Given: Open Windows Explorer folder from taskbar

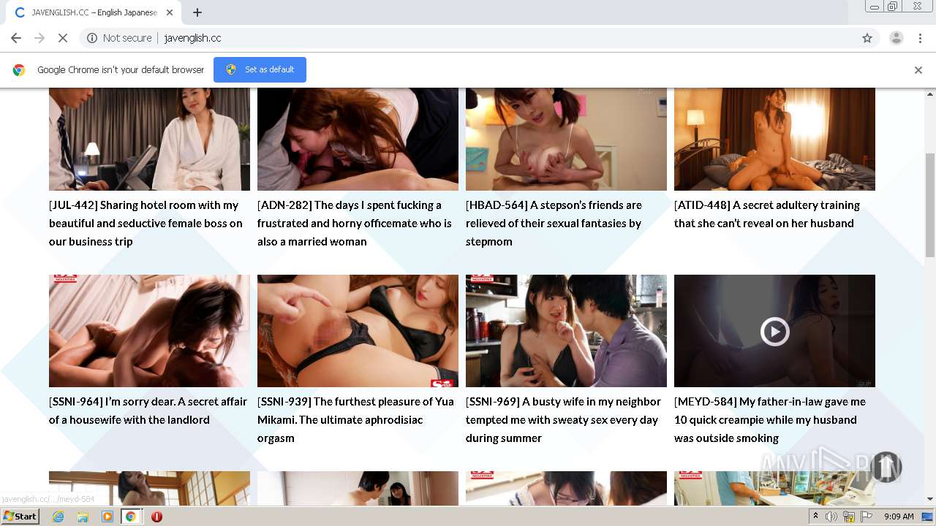Looking at the screenshot, I should 83,516.
